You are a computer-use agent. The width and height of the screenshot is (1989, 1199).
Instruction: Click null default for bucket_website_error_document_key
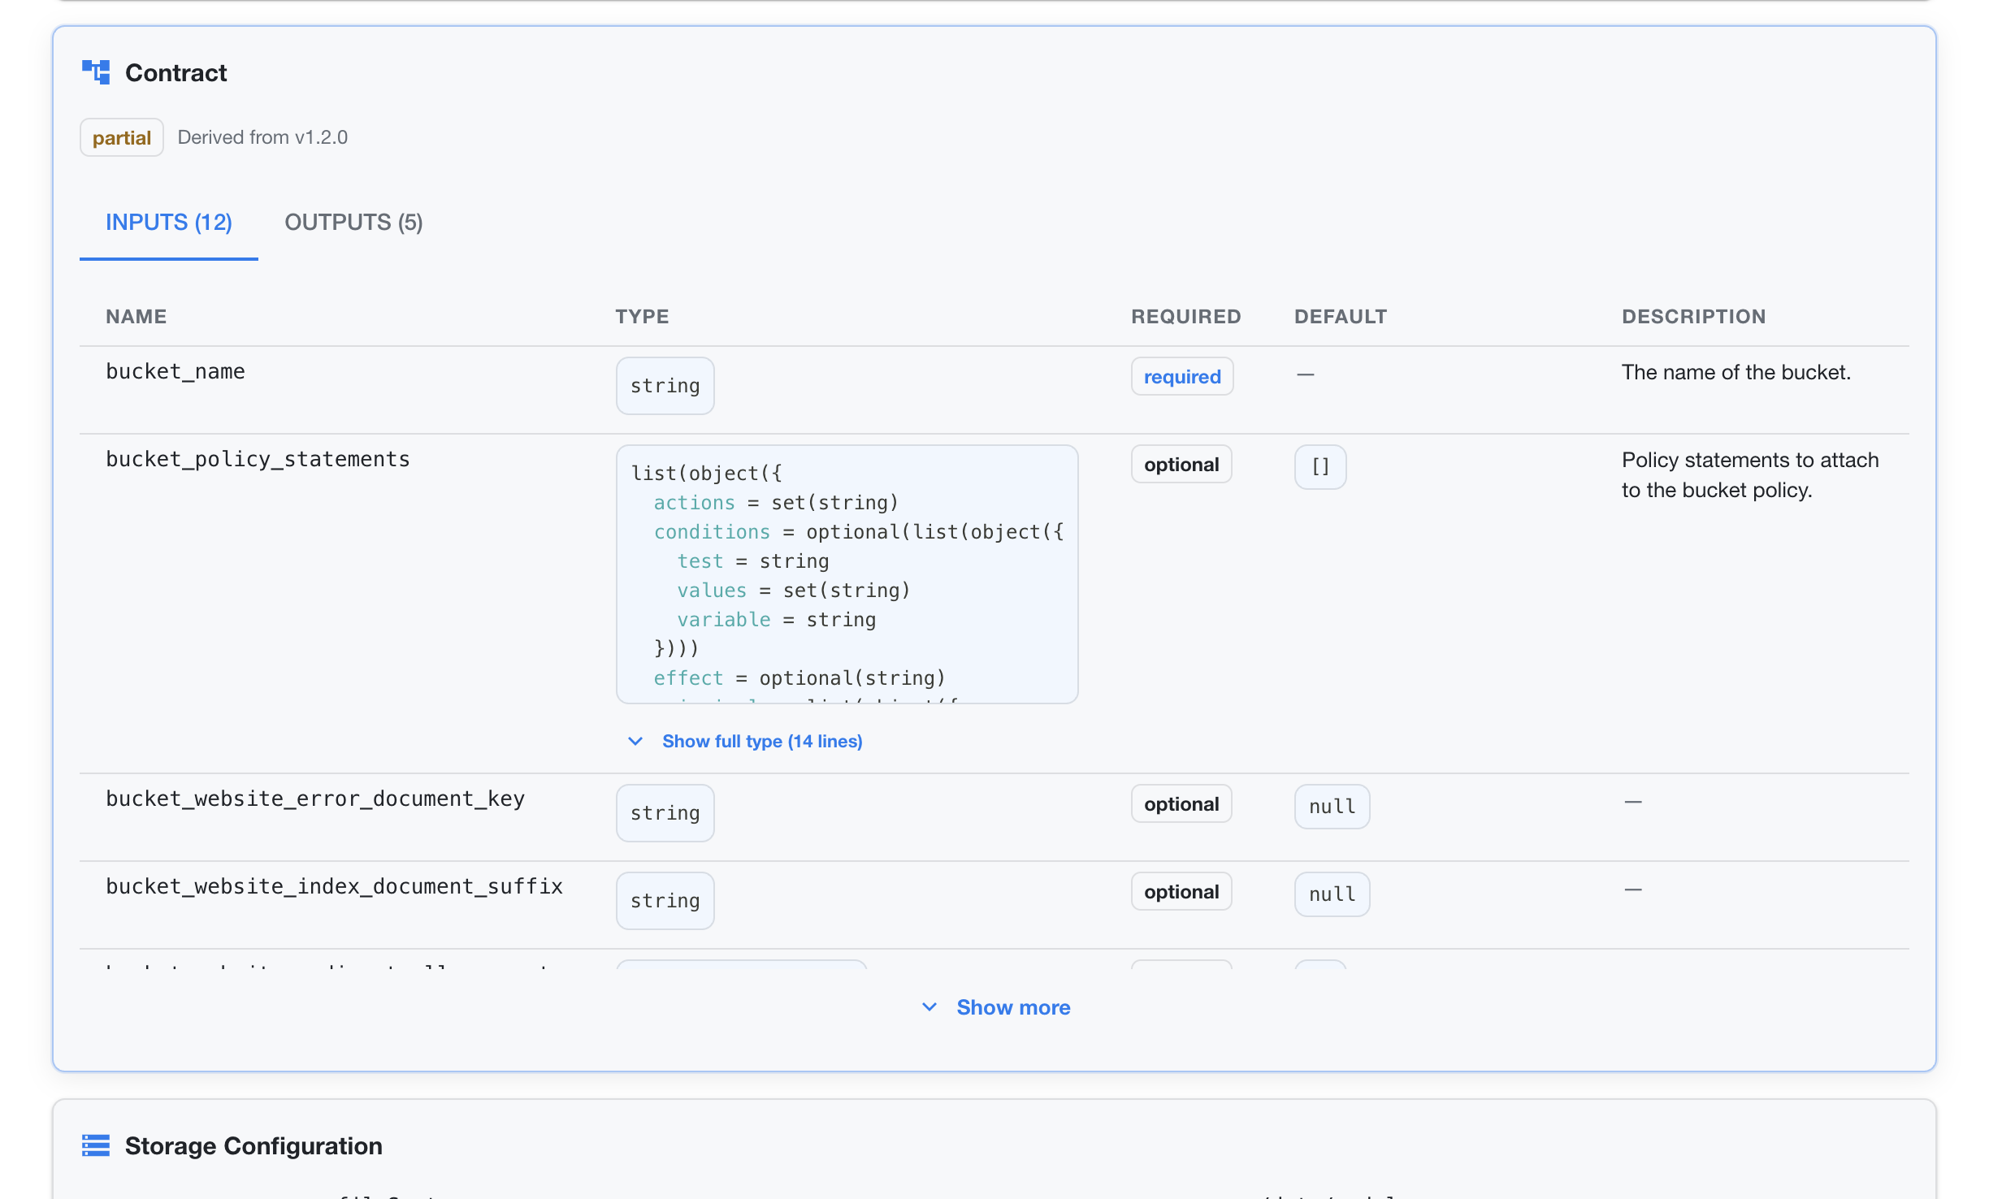[x=1332, y=807]
